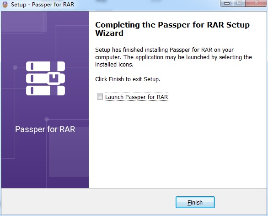
Task: Close the setup window
Action: coord(256,3)
